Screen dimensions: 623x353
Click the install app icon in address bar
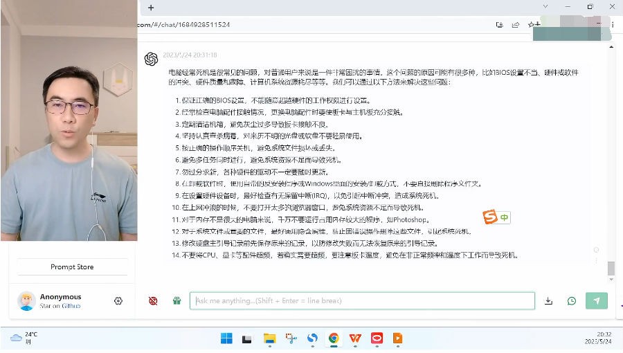pos(499,25)
